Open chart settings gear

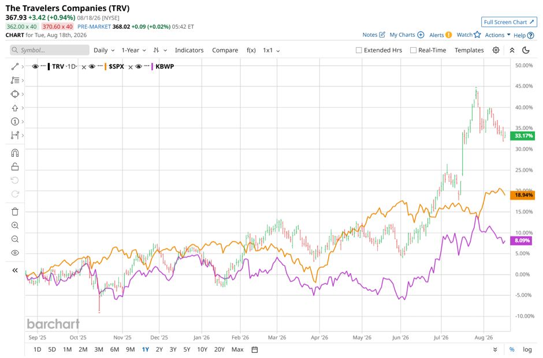point(496,50)
